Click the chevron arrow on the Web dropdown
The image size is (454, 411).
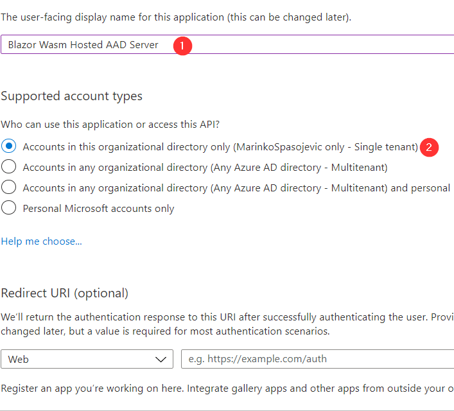[161, 360]
